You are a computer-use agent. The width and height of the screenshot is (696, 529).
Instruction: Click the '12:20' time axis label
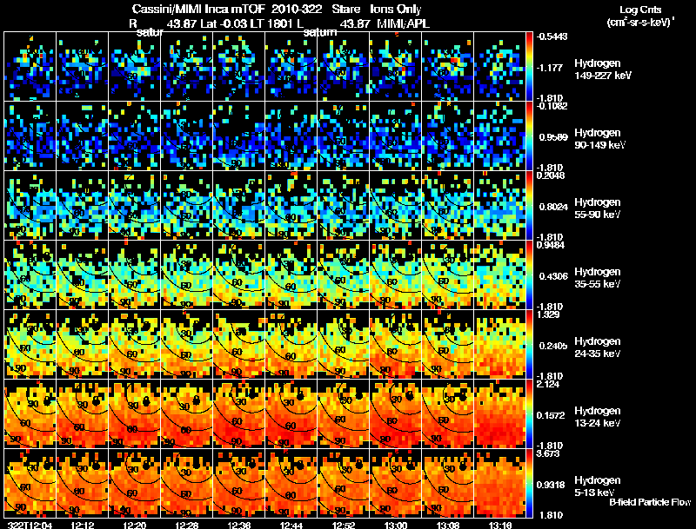click(135, 525)
